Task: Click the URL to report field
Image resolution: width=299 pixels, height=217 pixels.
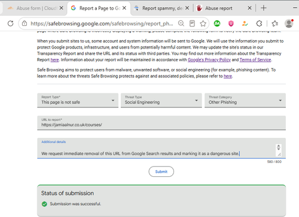Action: 161,123
